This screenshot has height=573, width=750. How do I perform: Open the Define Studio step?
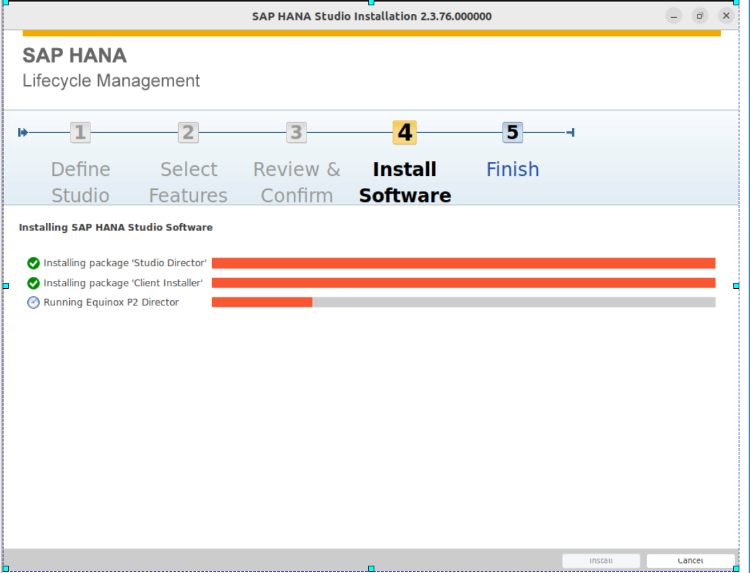(x=80, y=183)
